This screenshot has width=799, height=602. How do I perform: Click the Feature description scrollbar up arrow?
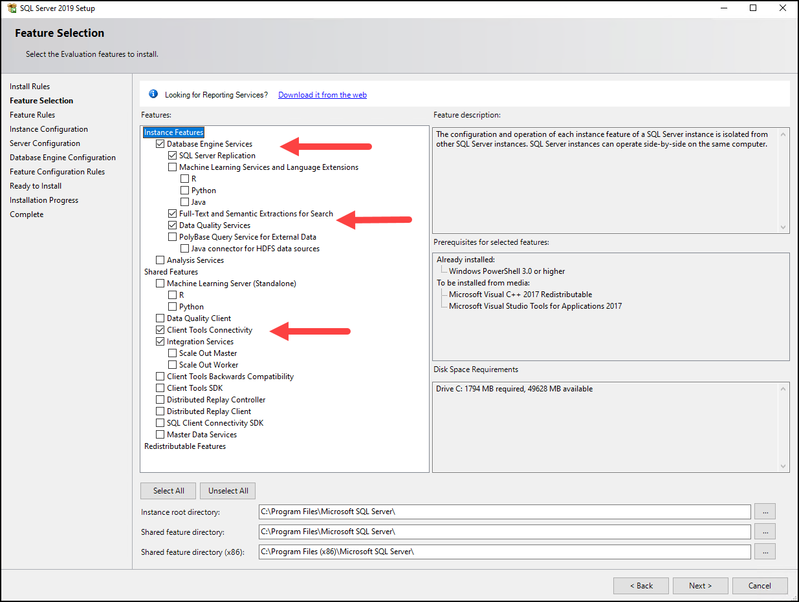click(x=783, y=134)
